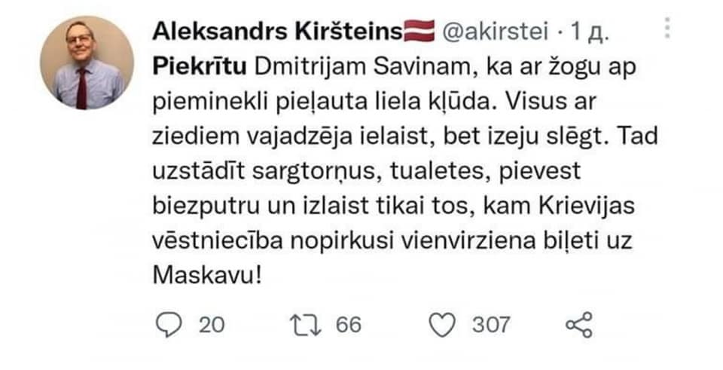Viewport: 723px width, 370px height.
Task: Click the Latvian flag emoji beside the name
Action: point(420,32)
